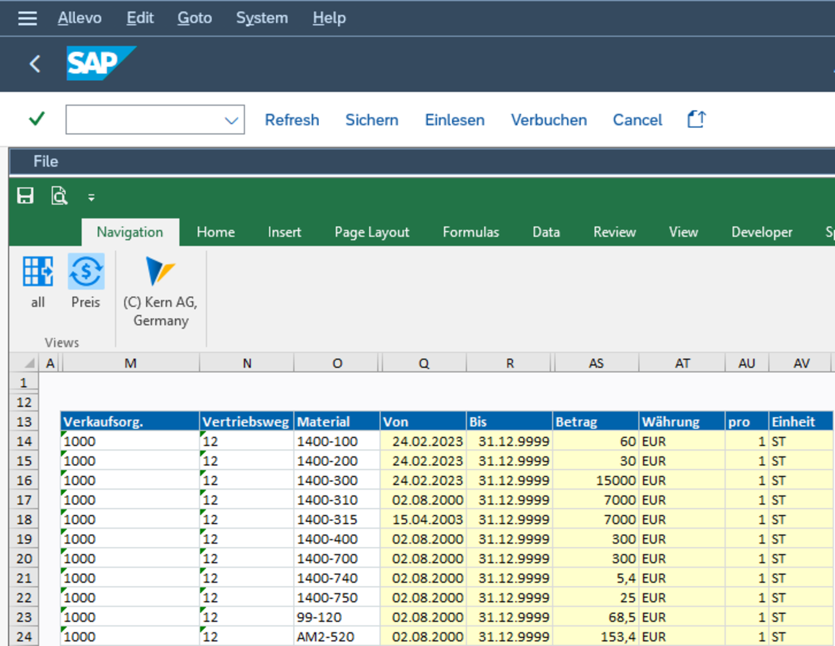Click the Excel save disk icon
835x646 pixels.
[25, 196]
